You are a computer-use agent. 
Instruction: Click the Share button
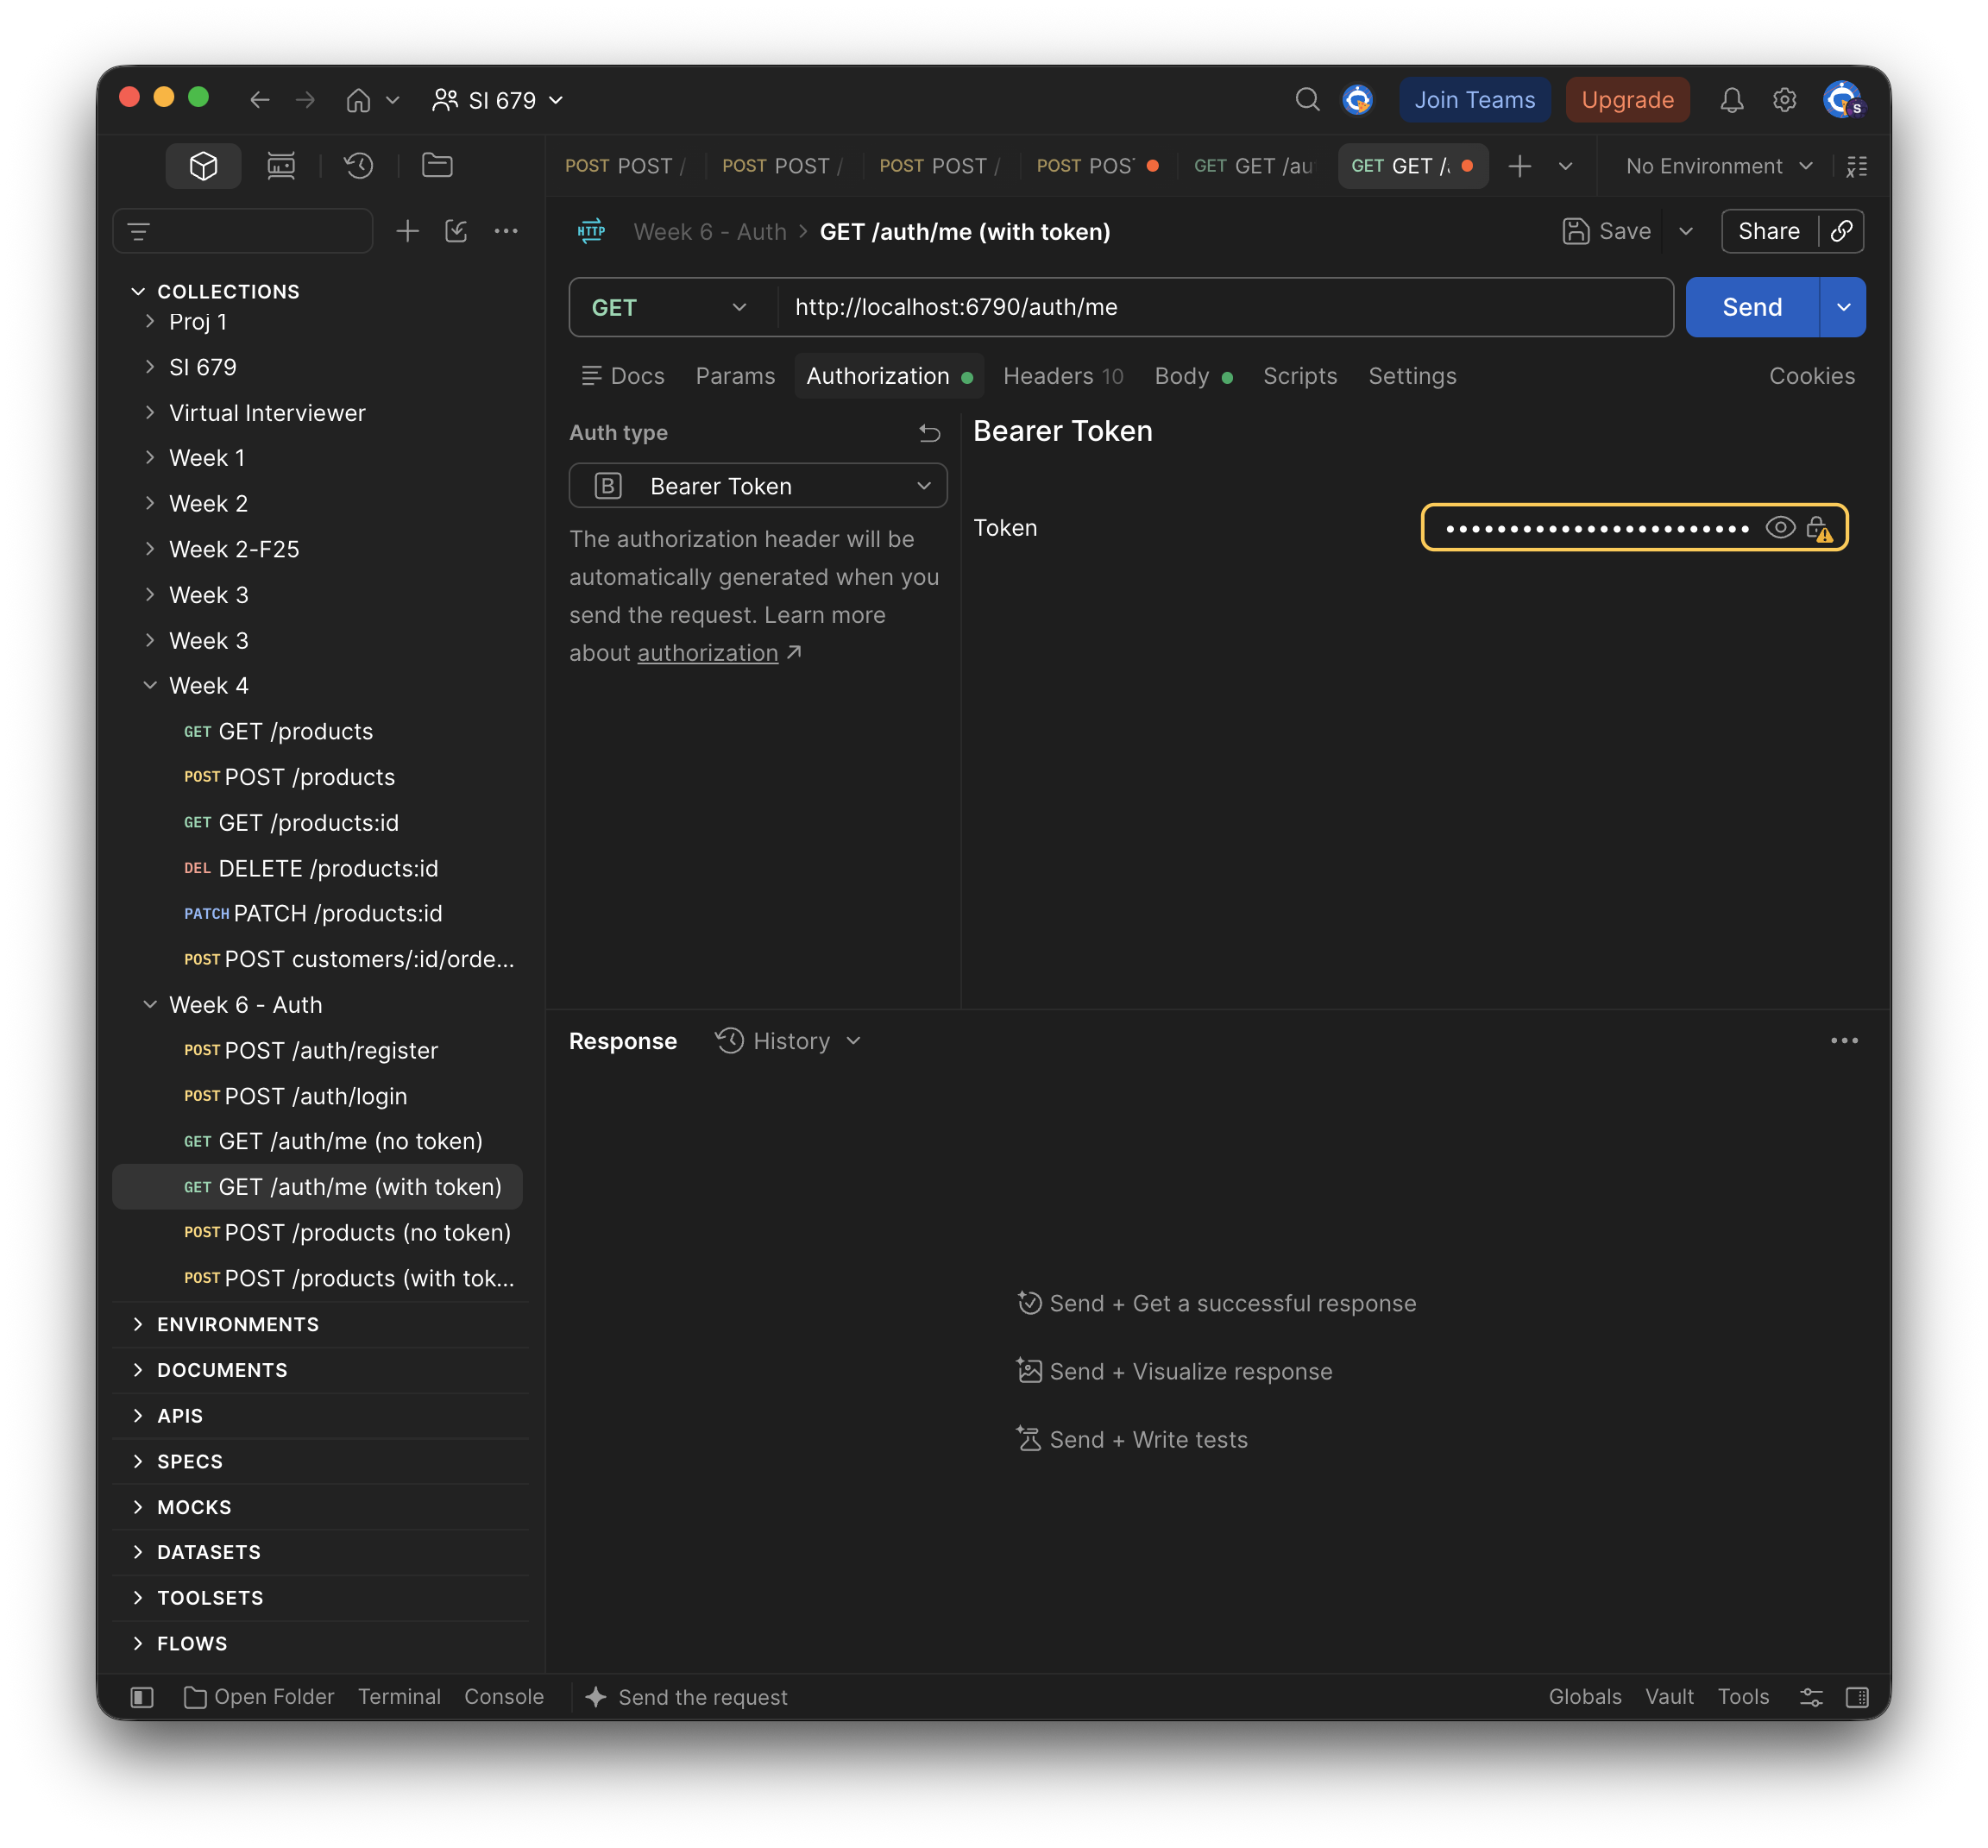(1768, 231)
